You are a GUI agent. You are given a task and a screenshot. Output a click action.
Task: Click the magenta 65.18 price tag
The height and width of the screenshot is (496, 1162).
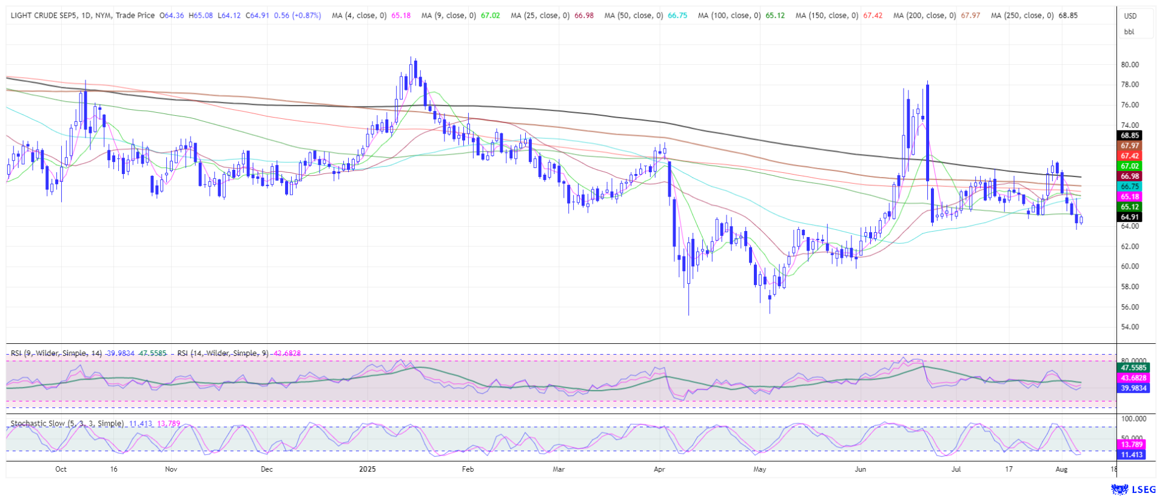pyautogui.click(x=1130, y=197)
